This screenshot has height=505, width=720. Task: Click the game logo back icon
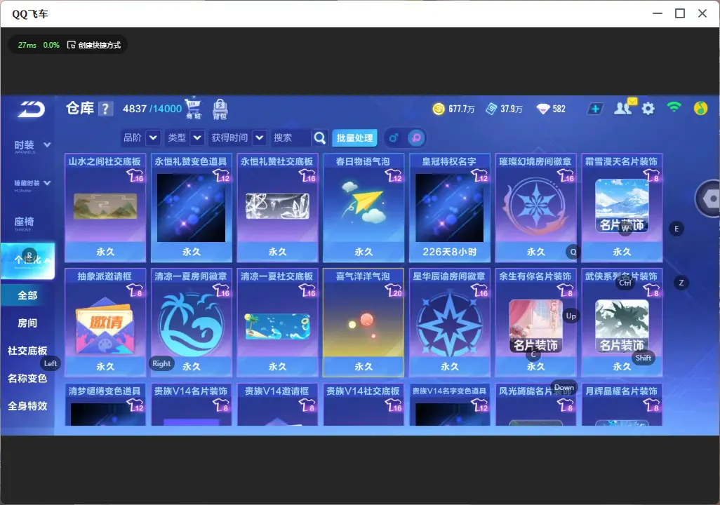click(31, 109)
